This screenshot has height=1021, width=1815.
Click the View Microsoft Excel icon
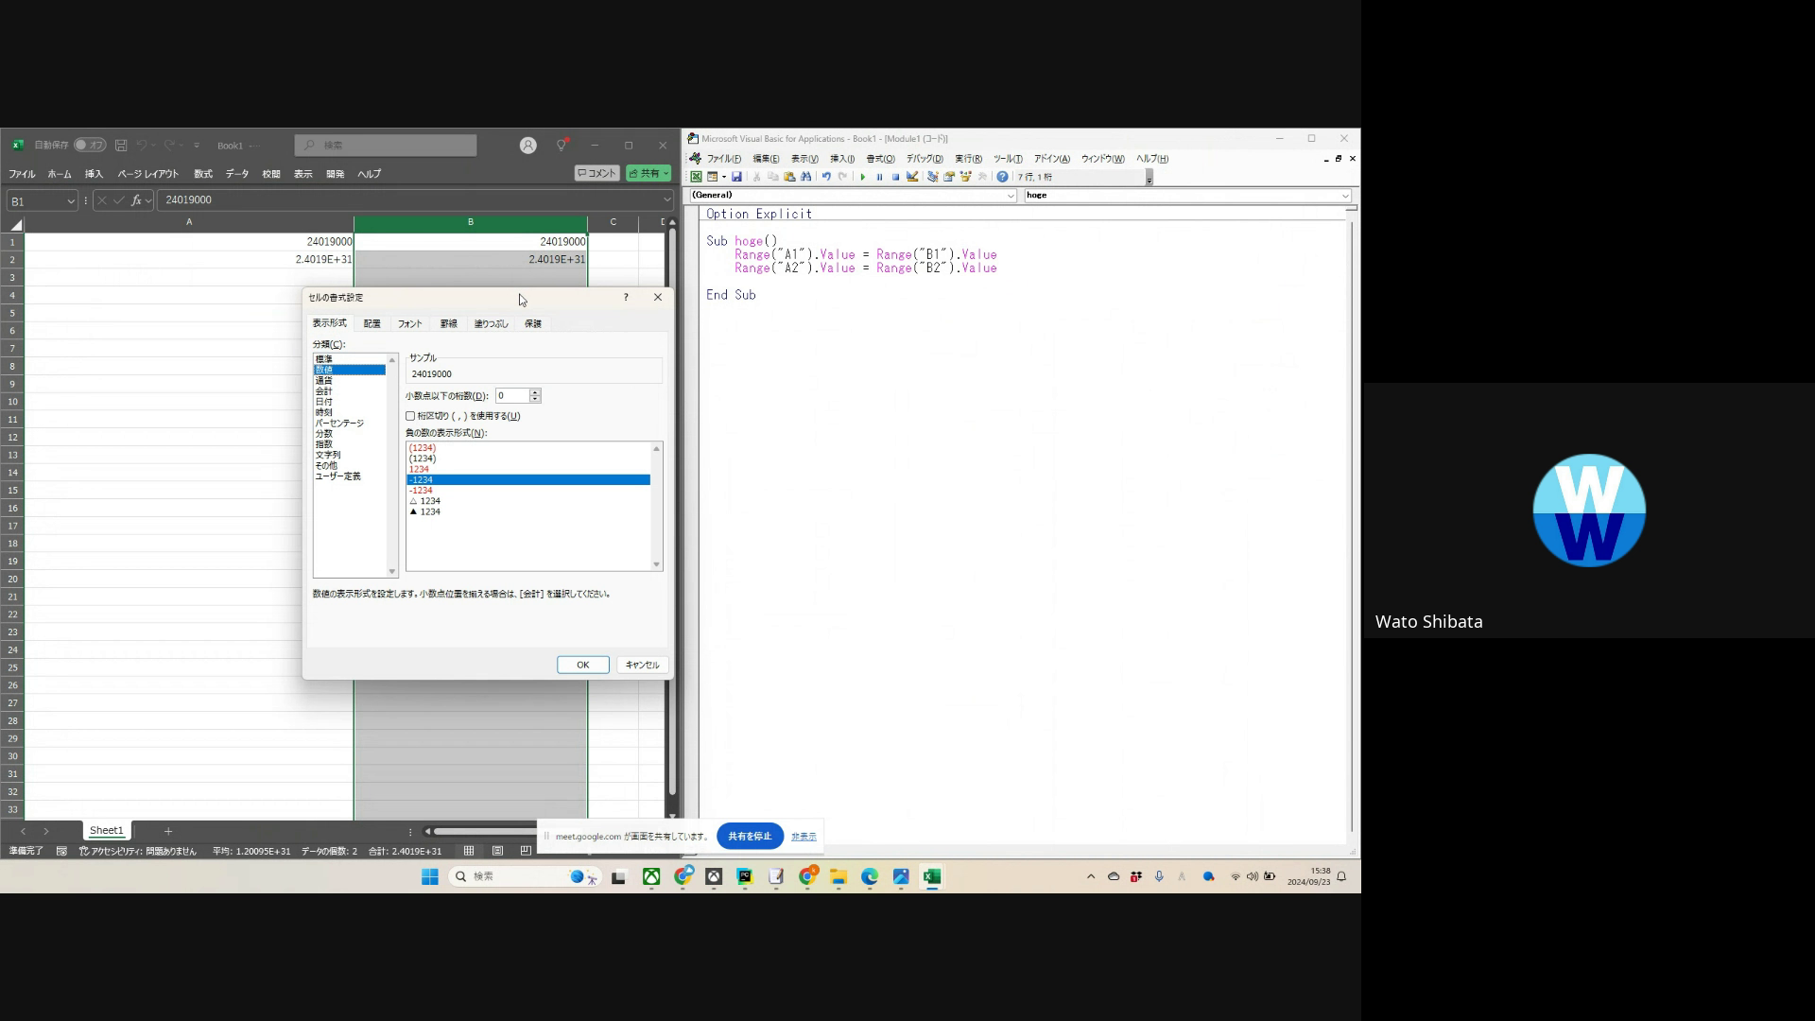[696, 177]
